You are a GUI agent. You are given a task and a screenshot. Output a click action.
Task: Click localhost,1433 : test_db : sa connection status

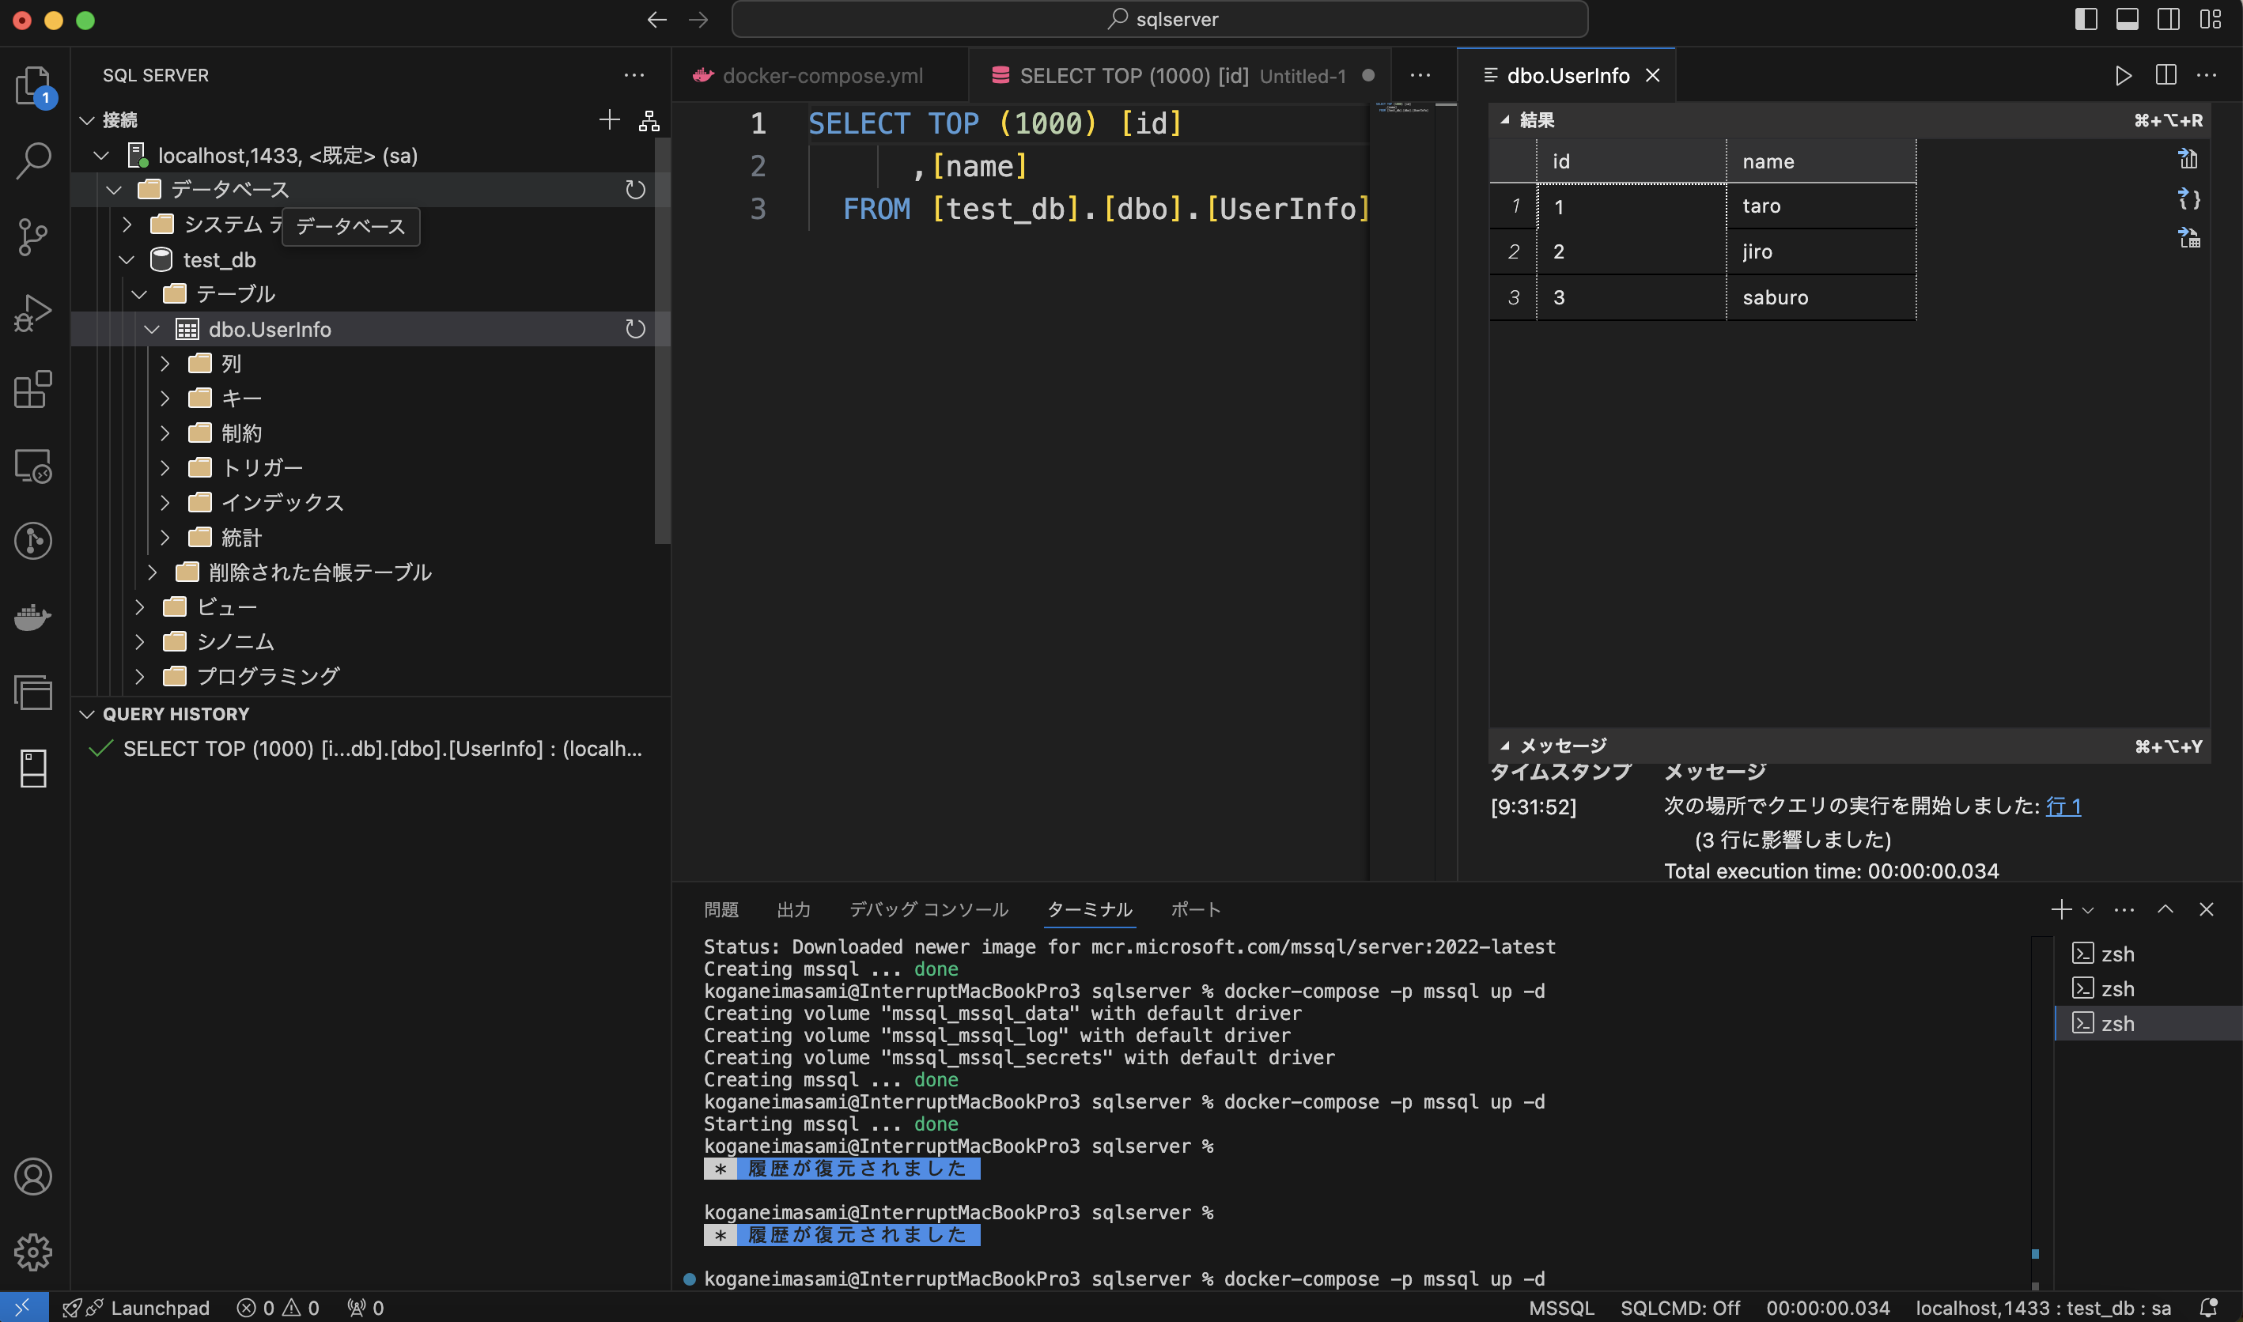point(2044,1308)
